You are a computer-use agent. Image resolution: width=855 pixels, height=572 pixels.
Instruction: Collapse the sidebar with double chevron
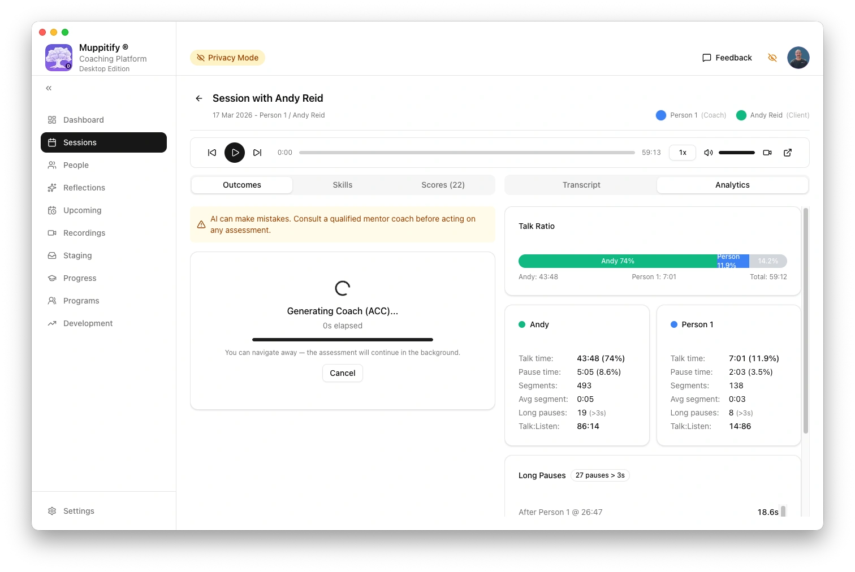pos(49,88)
